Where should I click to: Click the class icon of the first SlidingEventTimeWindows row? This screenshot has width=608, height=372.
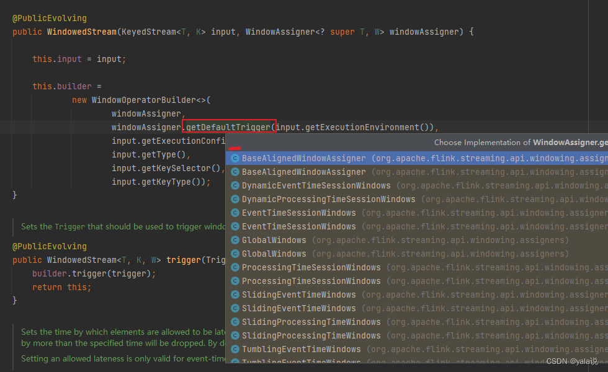click(x=235, y=294)
